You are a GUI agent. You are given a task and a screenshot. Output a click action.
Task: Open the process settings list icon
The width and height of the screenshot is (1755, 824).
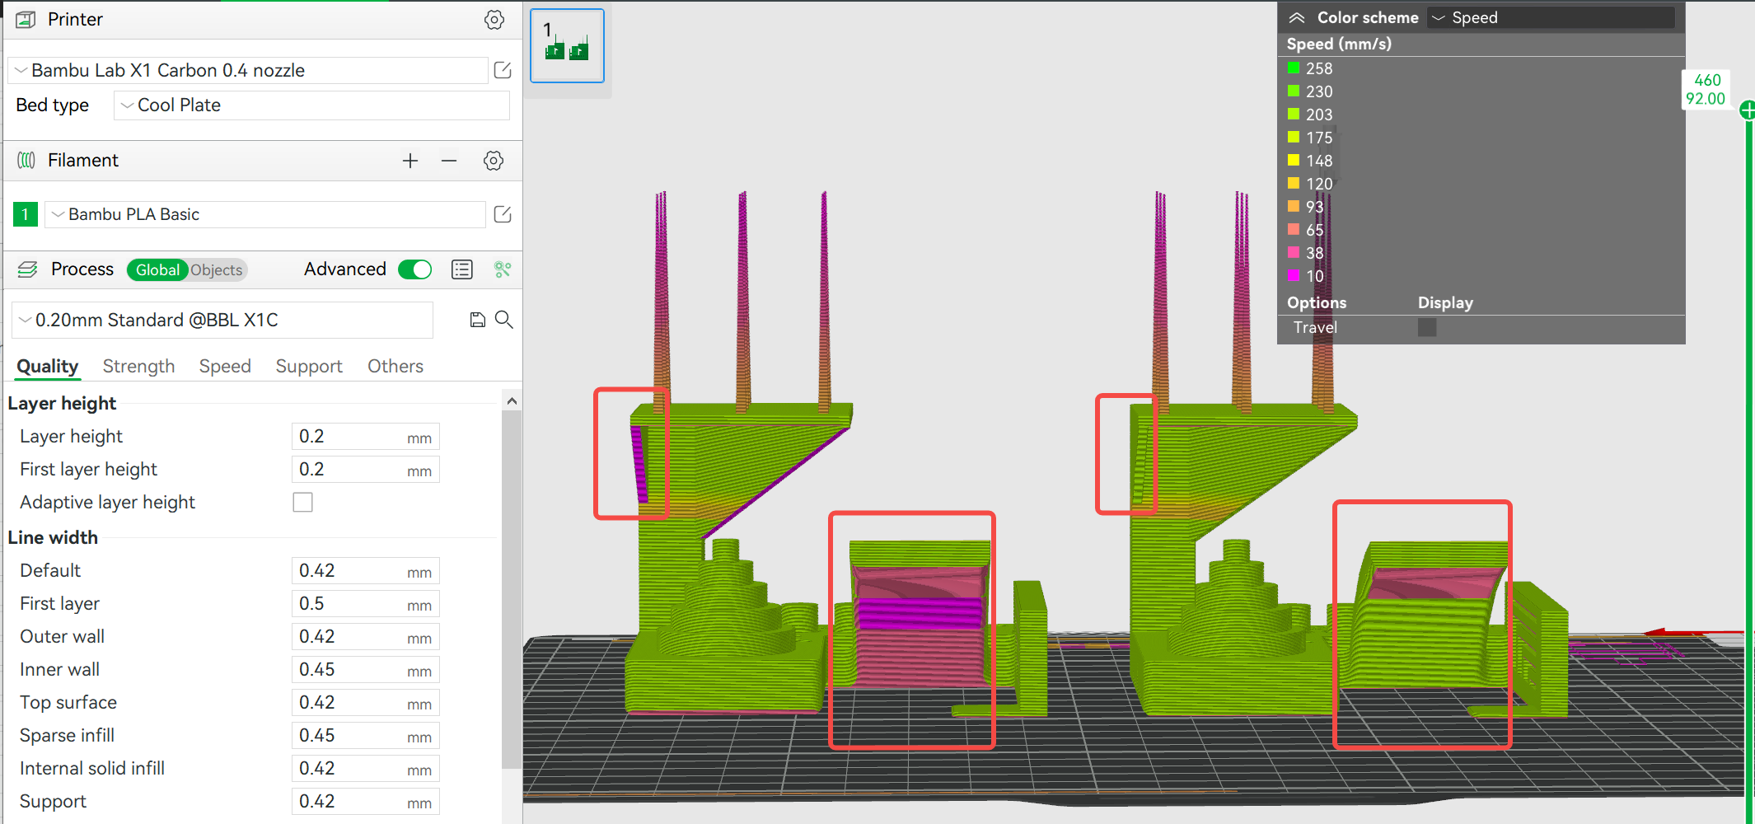(462, 269)
